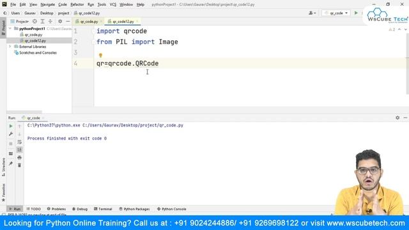The height and width of the screenshot is (230, 409).
Task: Open the Run menu in menu bar
Action: [91, 4]
